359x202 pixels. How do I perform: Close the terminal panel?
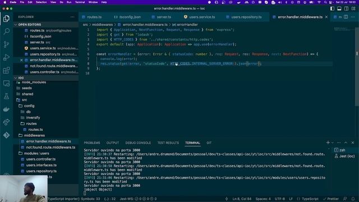(353, 143)
